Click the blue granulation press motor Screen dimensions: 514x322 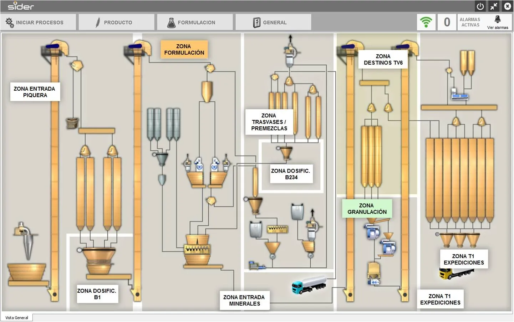pos(373,232)
